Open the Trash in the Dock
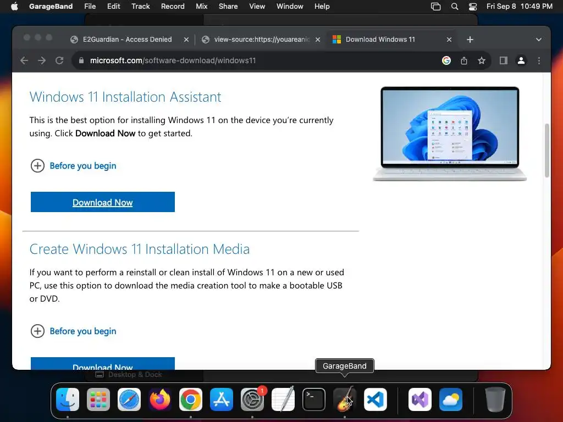Screen dimensions: 563x422 pos(495,399)
